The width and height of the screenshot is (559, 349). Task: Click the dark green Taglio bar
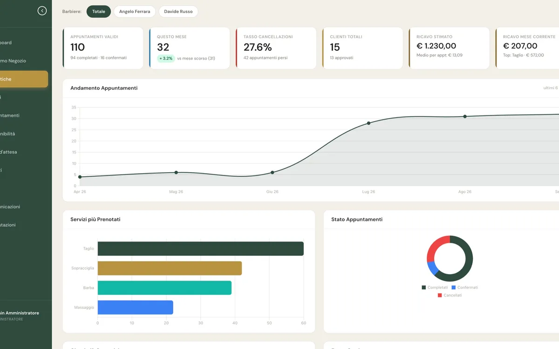tap(200, 248)
